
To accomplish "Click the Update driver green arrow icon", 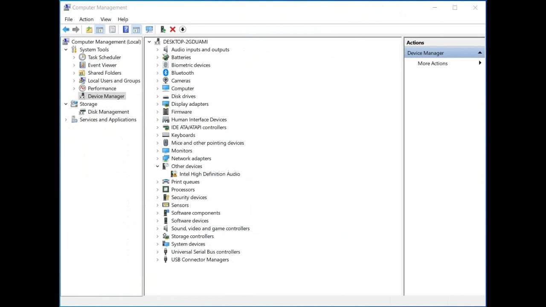I will pyautogui.click(x=163, y=29).
